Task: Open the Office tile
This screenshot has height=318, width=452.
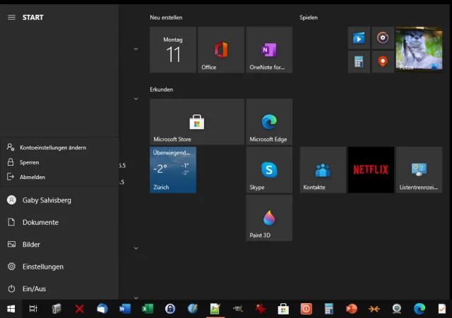Action: pos(220,50)
